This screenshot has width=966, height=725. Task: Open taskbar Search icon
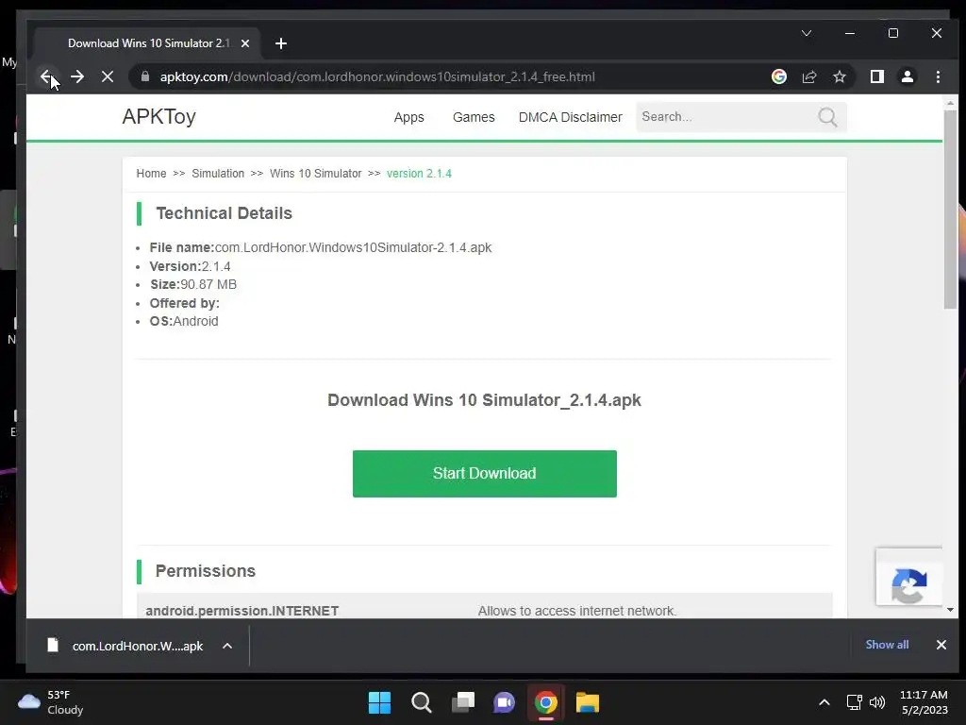(x=422, y=702)
